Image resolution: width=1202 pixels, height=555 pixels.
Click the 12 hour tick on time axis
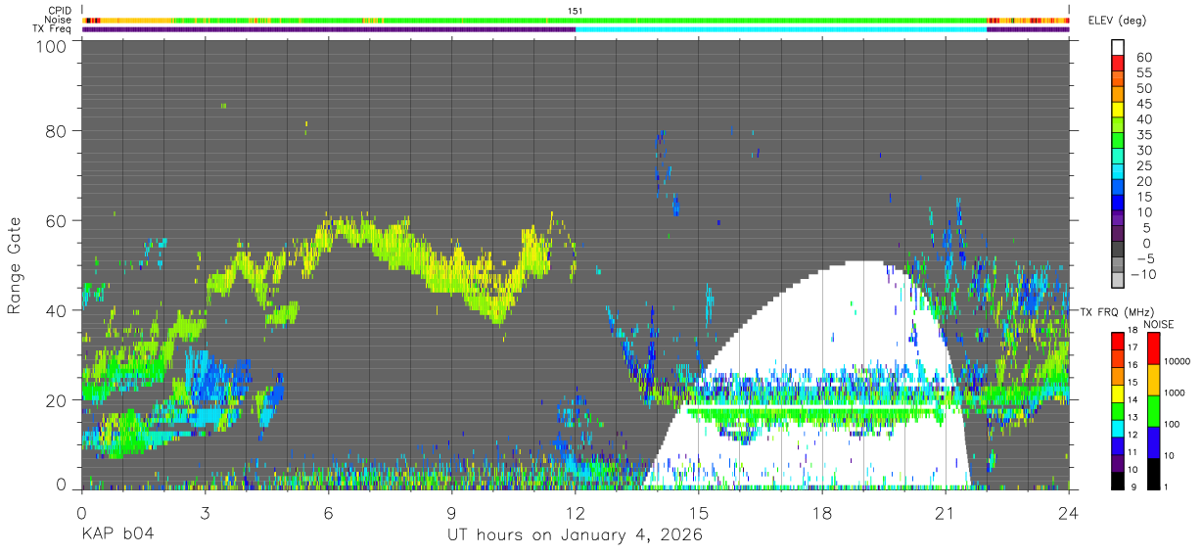coord(576,513)
